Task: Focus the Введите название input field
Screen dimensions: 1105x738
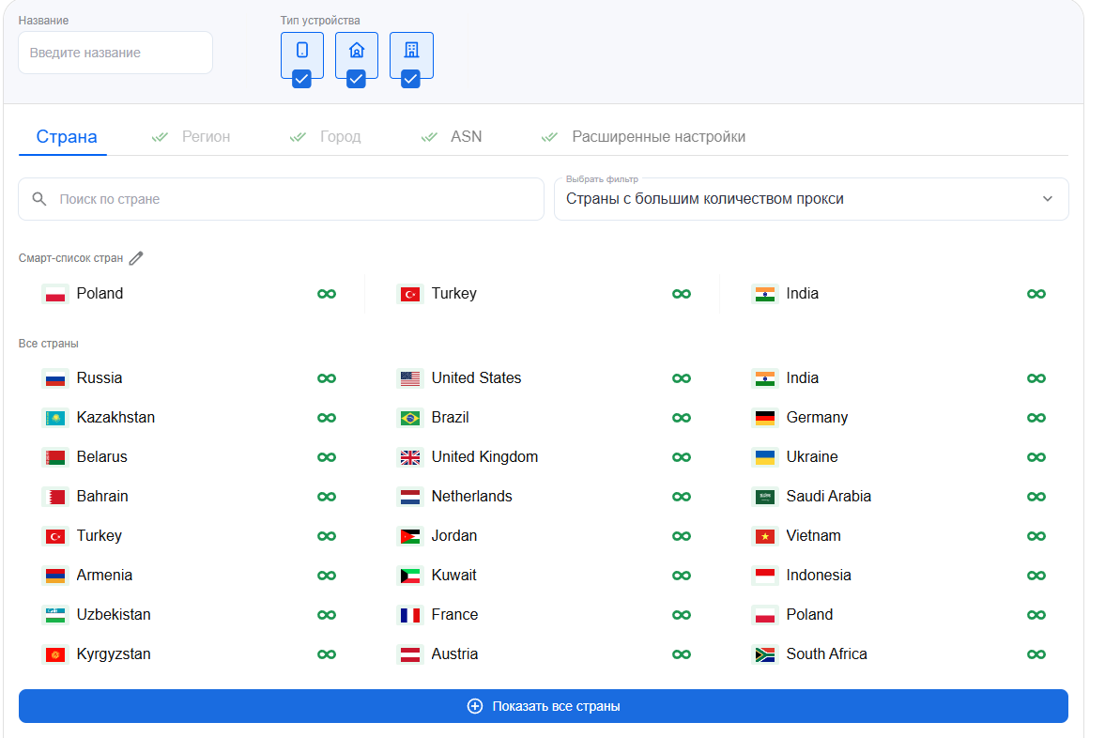Action: tap(115, 53)
